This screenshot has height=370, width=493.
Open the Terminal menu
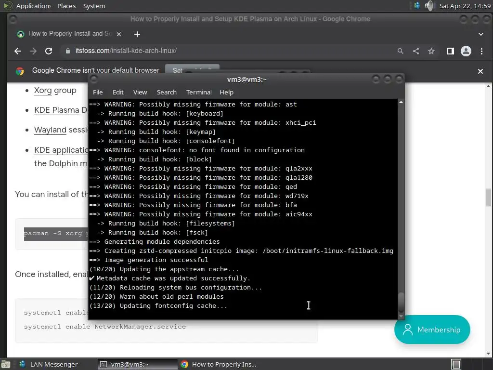199,92
